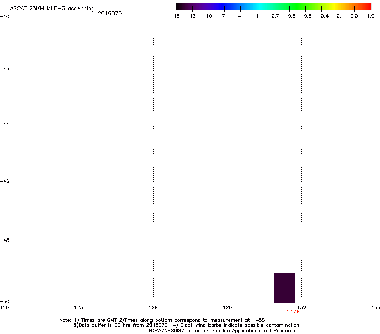380x334 pixels.
Task: Click the colorbar label "-16"
Action: point(175,16)
